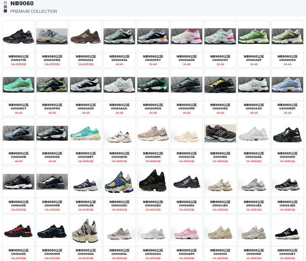Click the U9060UBY model code text
The image size is (306, 261).
click(x=288, y=254)
